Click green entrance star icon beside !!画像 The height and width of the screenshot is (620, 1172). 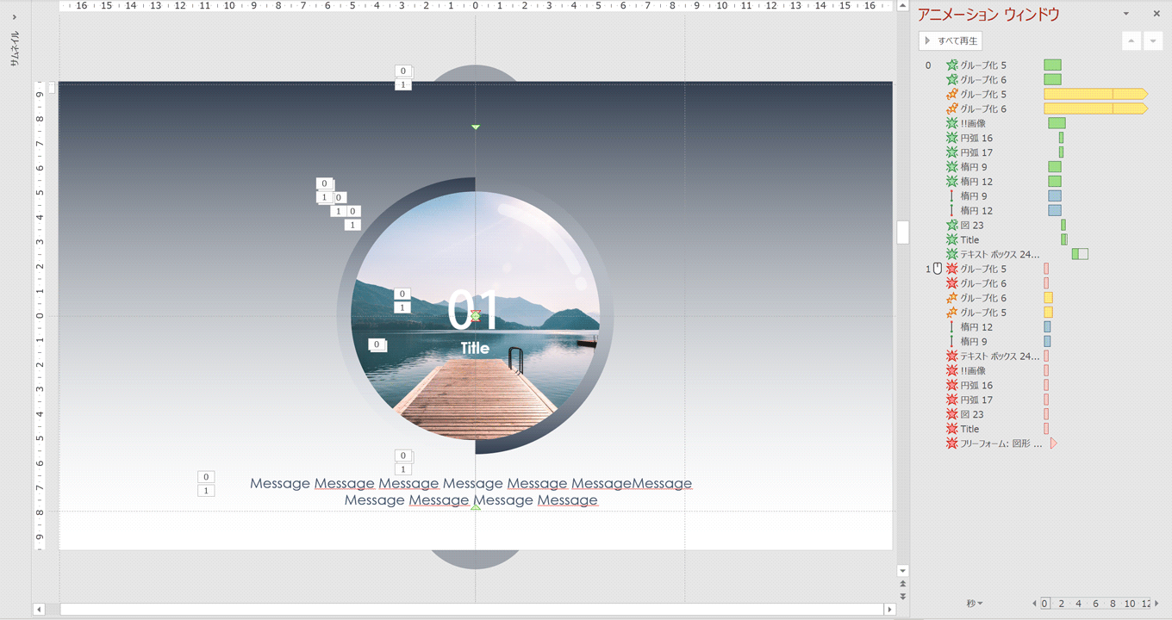click(x=952, y=123)
